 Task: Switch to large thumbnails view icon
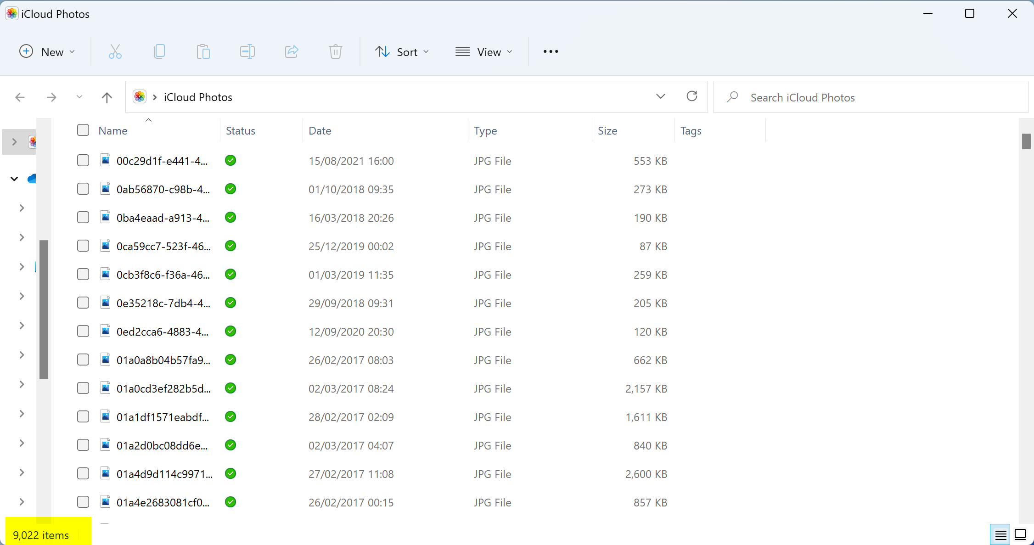[1021, 534]
